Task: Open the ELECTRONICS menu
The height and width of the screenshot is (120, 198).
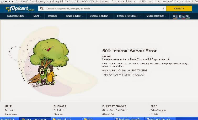Action: tap(17, 16)
